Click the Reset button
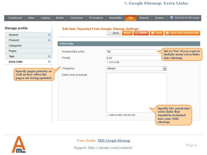The width and height of the screenshot is (207, 155). (x=127, y=33)
